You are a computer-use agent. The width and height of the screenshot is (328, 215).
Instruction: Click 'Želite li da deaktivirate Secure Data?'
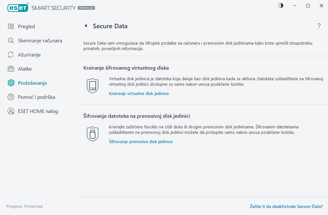point(286,206)
